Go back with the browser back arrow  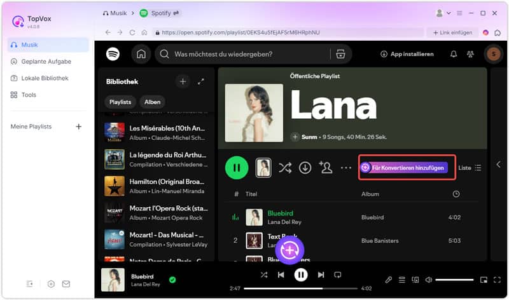click(108, 32)
